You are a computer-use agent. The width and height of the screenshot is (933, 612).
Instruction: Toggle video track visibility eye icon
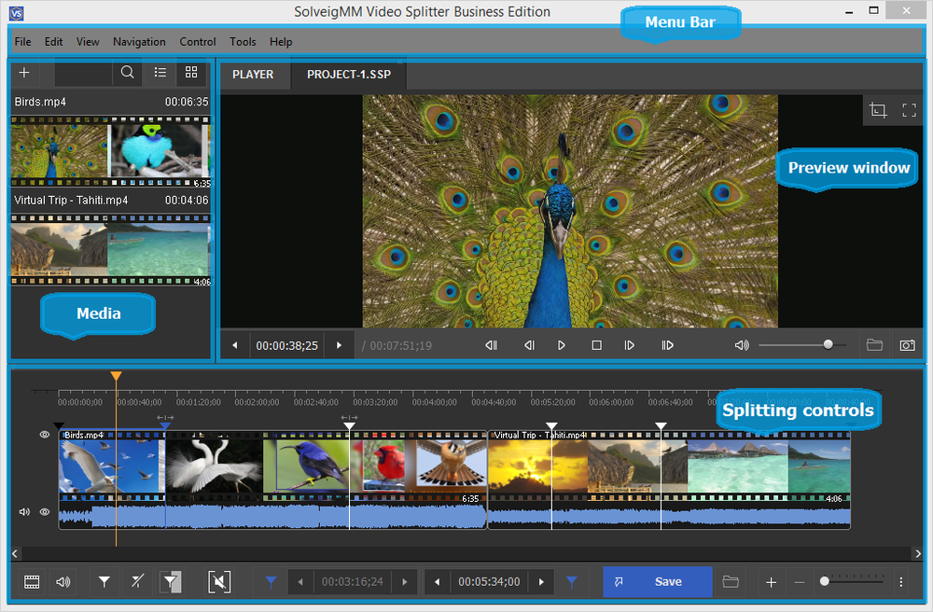(x=44, y=435)
